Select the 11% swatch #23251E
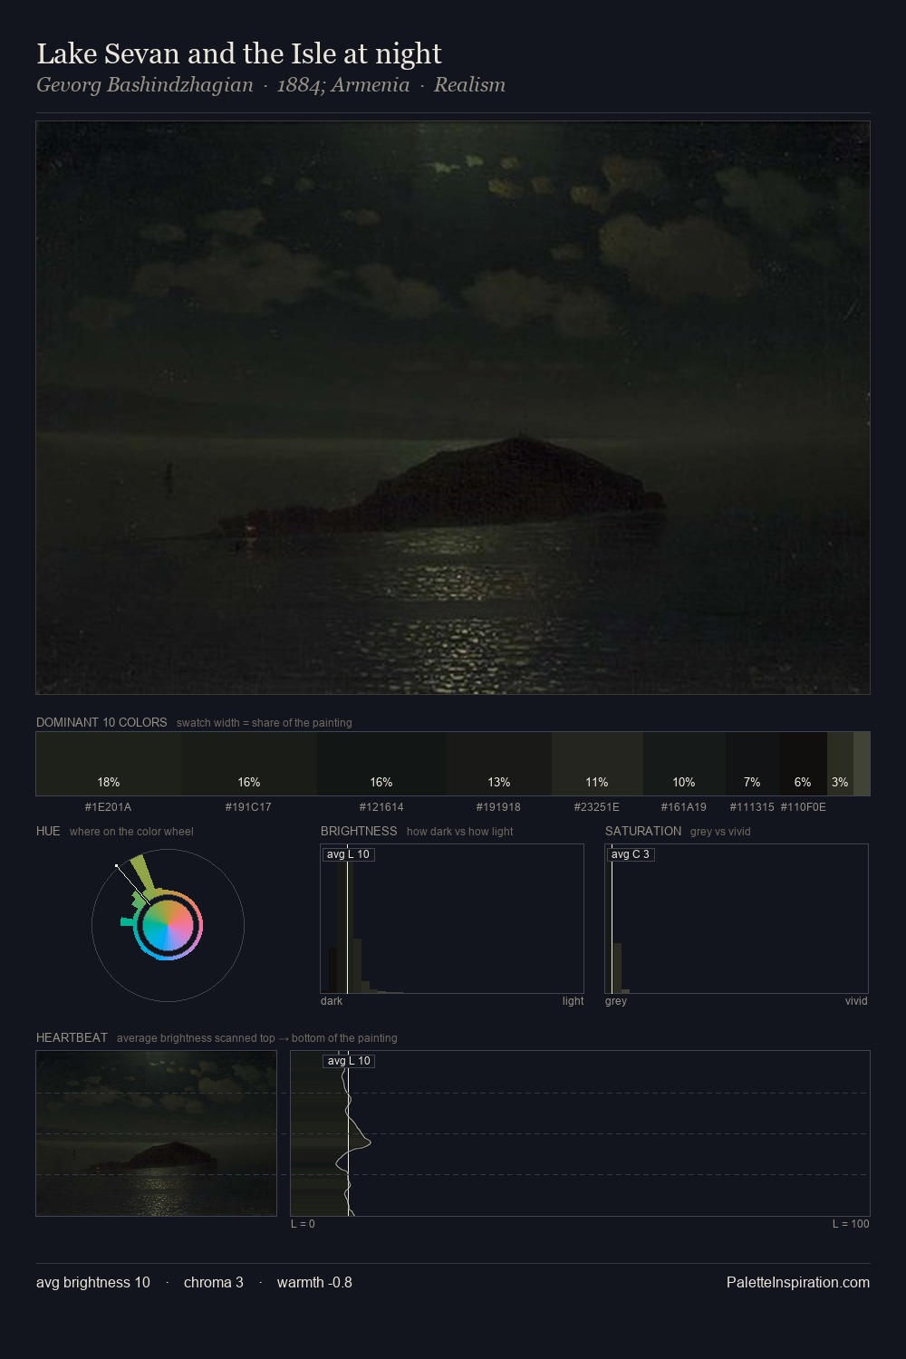The height and width of the screenshot is (1359, 906). [x=597, y=764]
